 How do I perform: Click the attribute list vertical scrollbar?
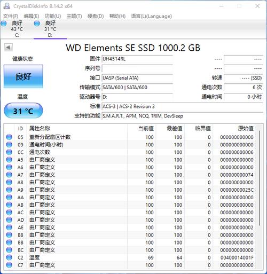coord(260,178)
